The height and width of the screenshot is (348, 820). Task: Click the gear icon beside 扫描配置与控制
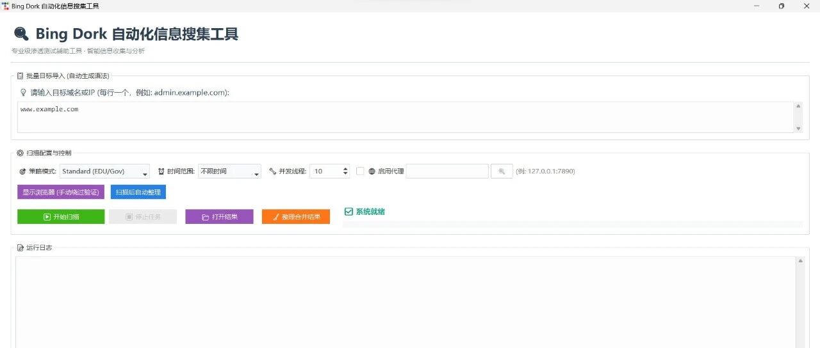click(20, 153)
